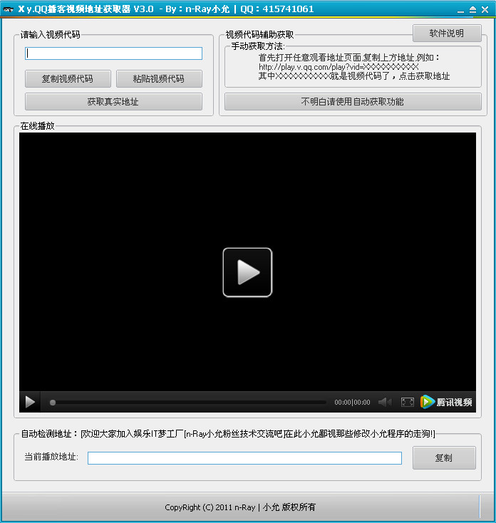Click the small play icon in the player bar

tap(30, 402)
